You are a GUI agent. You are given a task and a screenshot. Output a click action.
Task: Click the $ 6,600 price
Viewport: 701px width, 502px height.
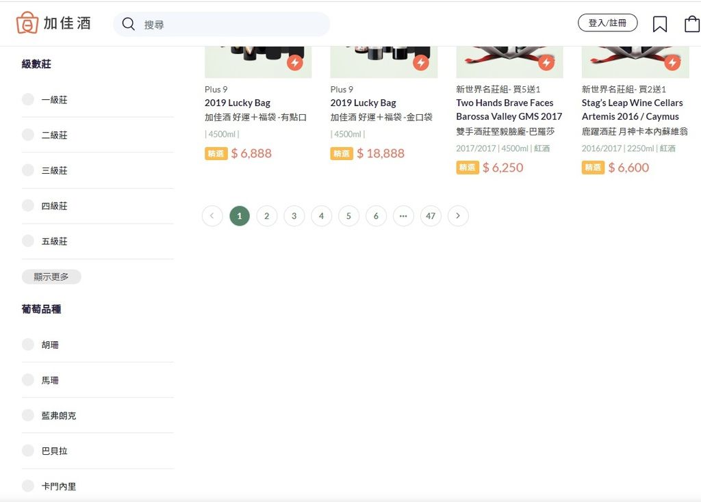(x=628, y=168)
